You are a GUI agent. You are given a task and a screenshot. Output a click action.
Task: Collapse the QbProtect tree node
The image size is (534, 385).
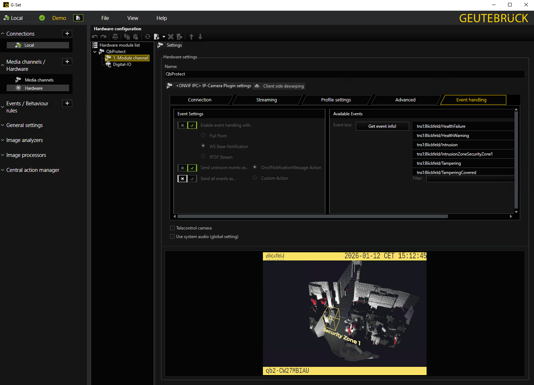coord(95,52)
